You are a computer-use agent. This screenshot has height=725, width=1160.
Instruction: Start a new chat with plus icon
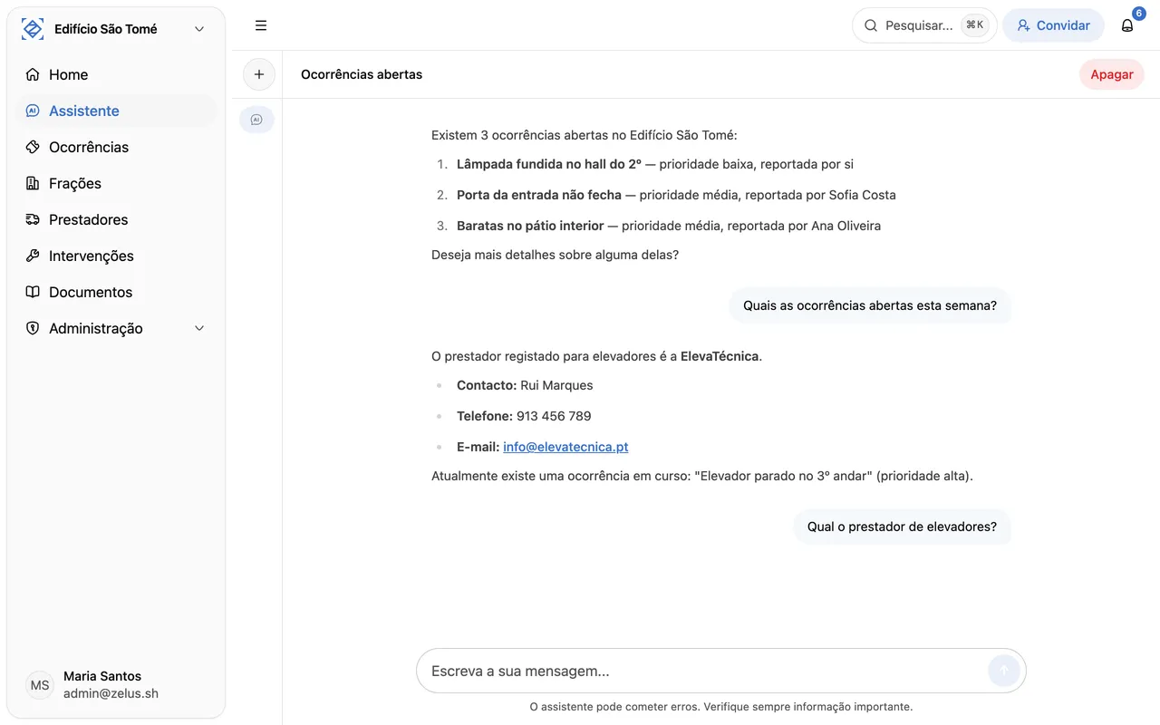click(259, 74)
